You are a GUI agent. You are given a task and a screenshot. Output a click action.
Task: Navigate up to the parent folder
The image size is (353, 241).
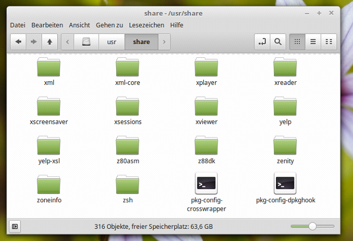[x=49, y=42]
